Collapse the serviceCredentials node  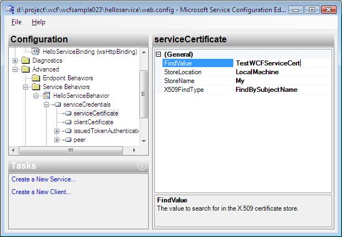tap(47, 104)
